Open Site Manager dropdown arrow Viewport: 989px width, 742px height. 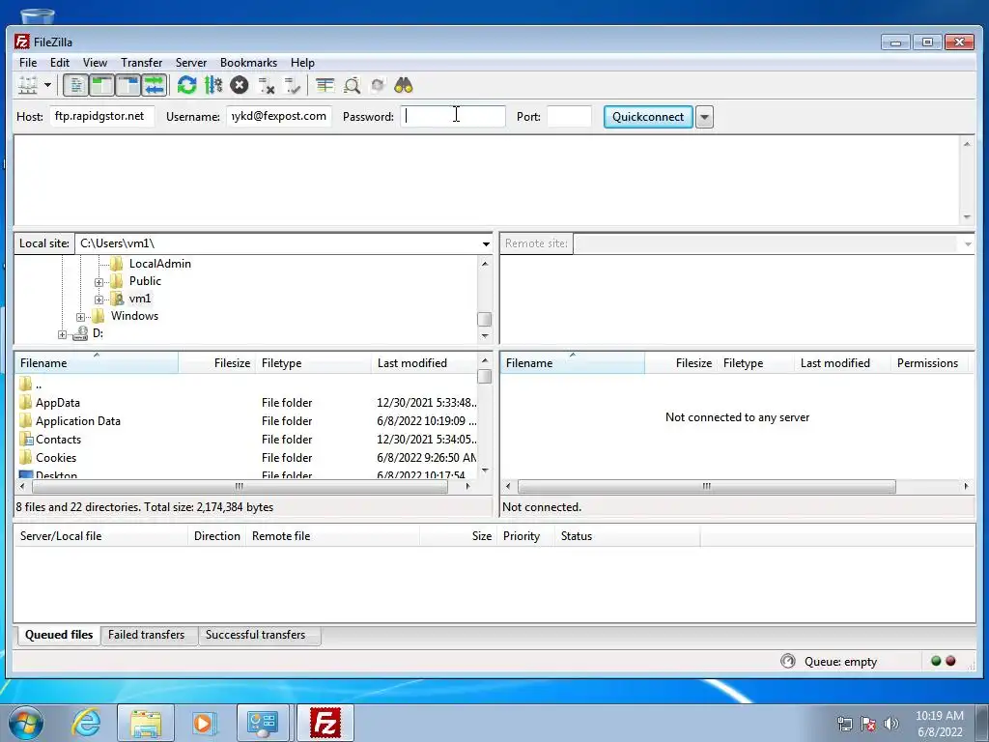click(47, 85)
